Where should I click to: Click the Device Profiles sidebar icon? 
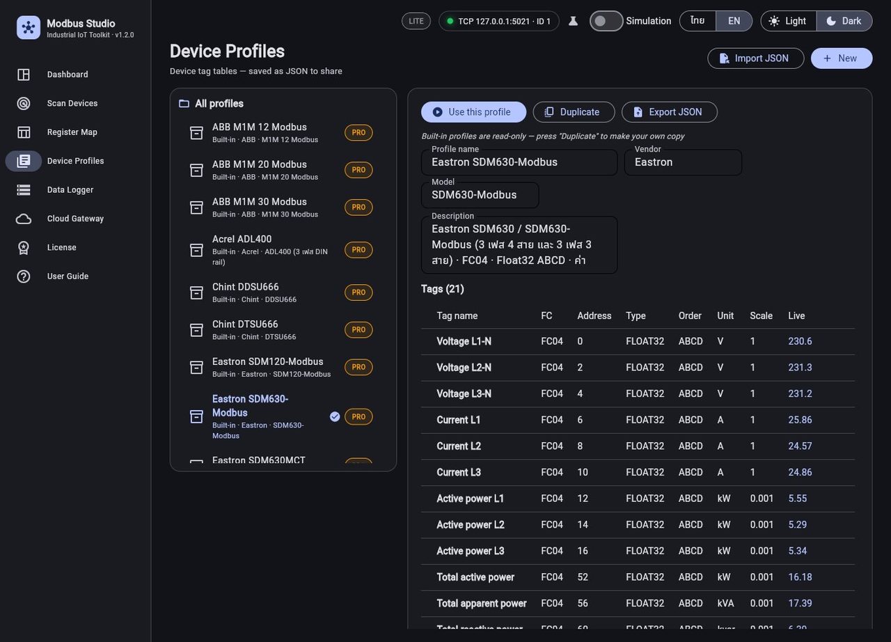tap(24, 161)
